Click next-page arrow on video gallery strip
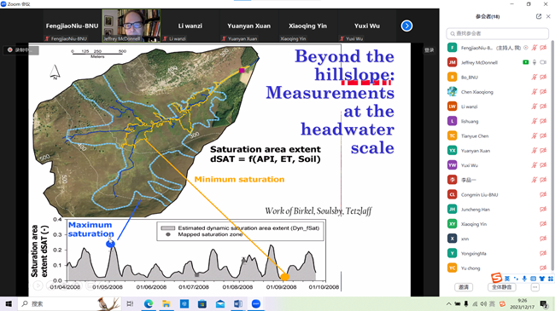This screenshot has width=555, height=311. 406,26
